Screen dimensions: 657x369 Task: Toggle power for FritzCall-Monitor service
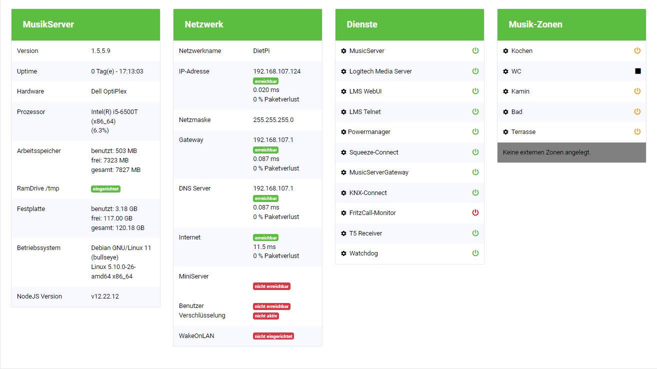[475, 213]
